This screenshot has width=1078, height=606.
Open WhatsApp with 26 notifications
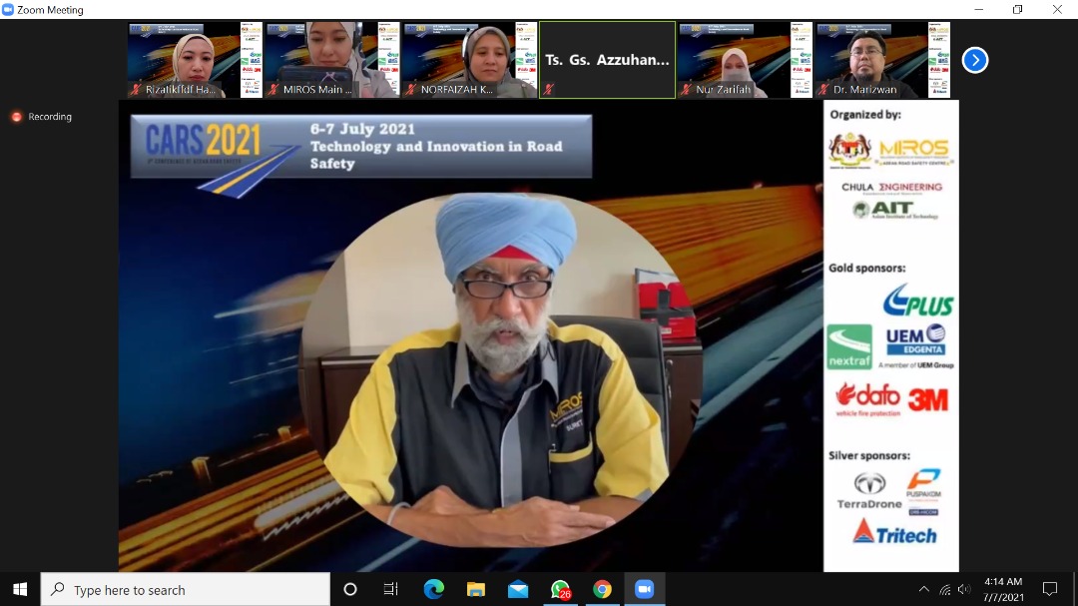[560, 589]
